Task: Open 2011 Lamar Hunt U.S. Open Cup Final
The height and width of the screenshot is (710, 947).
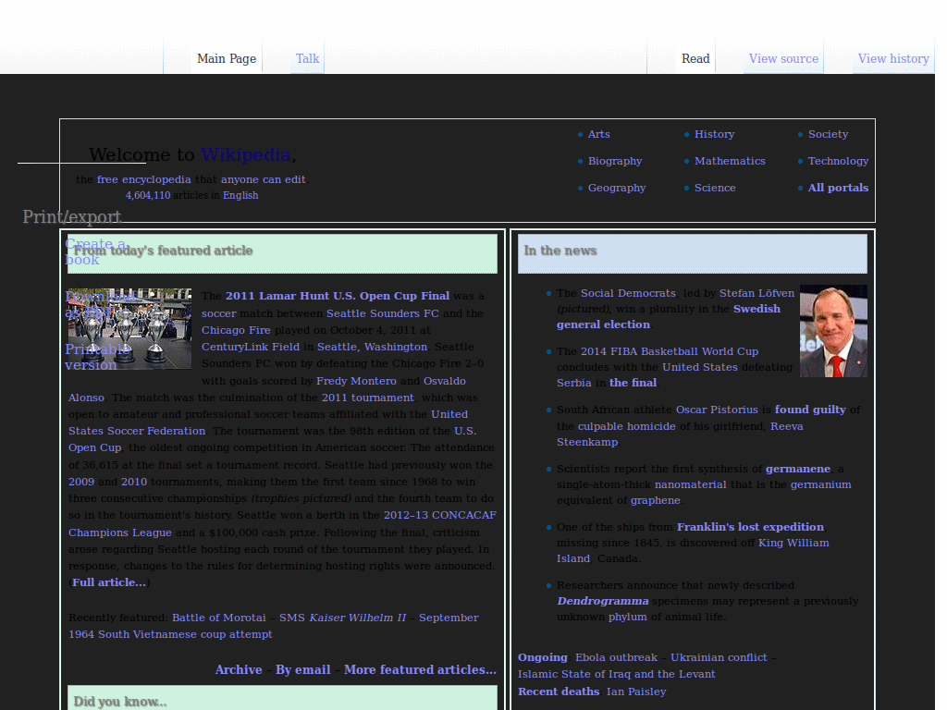Action: [337, 296]
